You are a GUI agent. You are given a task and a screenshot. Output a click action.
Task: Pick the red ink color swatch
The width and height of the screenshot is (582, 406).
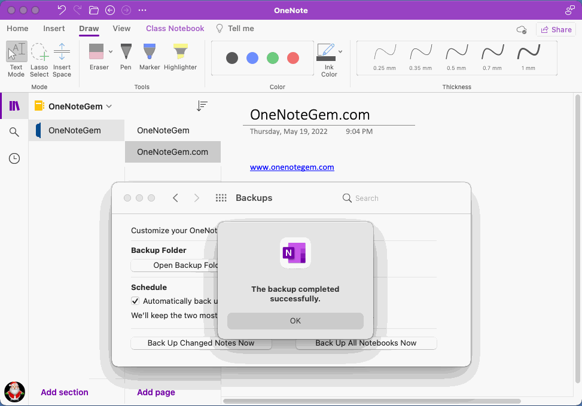point(293,58)
